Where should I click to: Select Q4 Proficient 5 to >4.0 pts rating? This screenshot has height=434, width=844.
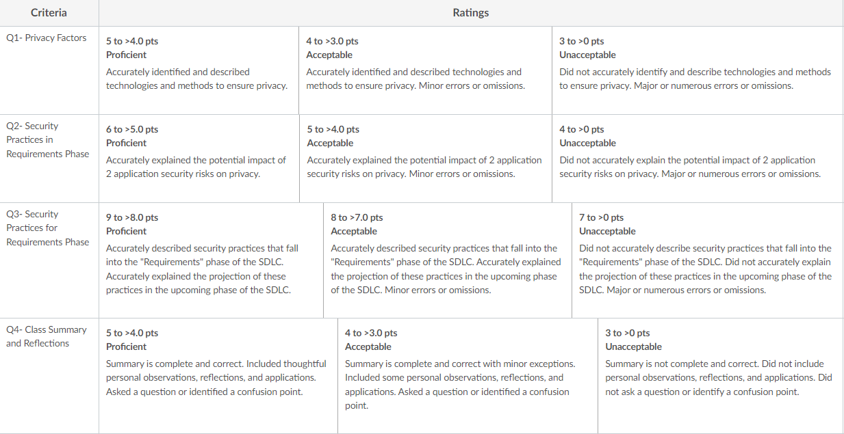218,376
